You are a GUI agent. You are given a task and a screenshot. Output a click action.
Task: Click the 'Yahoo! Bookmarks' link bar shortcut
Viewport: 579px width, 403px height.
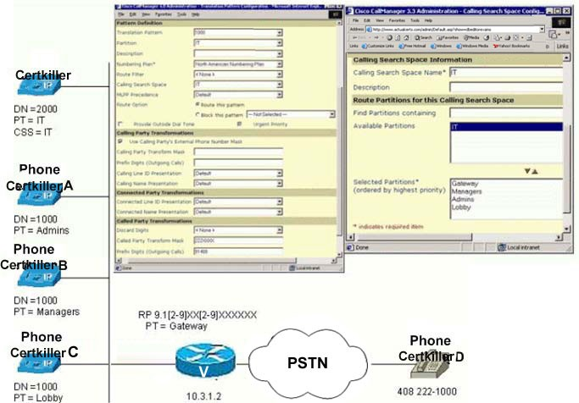click(511, 46)
